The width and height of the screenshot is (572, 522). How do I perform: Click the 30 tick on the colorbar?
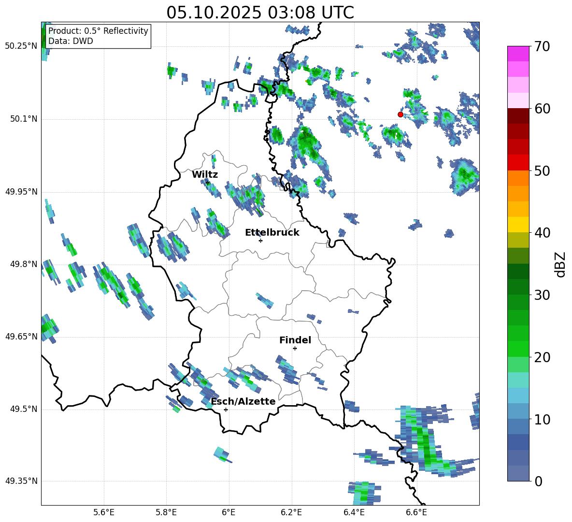[x=542, y=295]
